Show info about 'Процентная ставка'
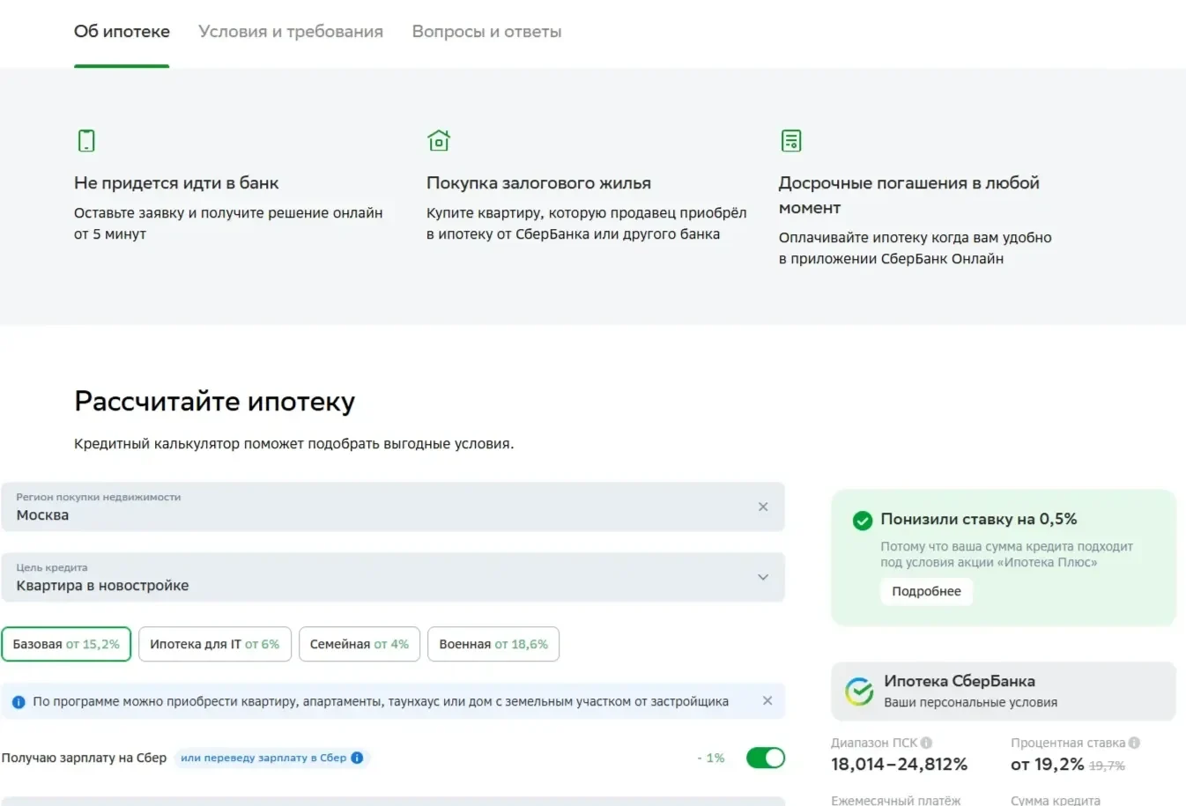 pos(1134,743)
